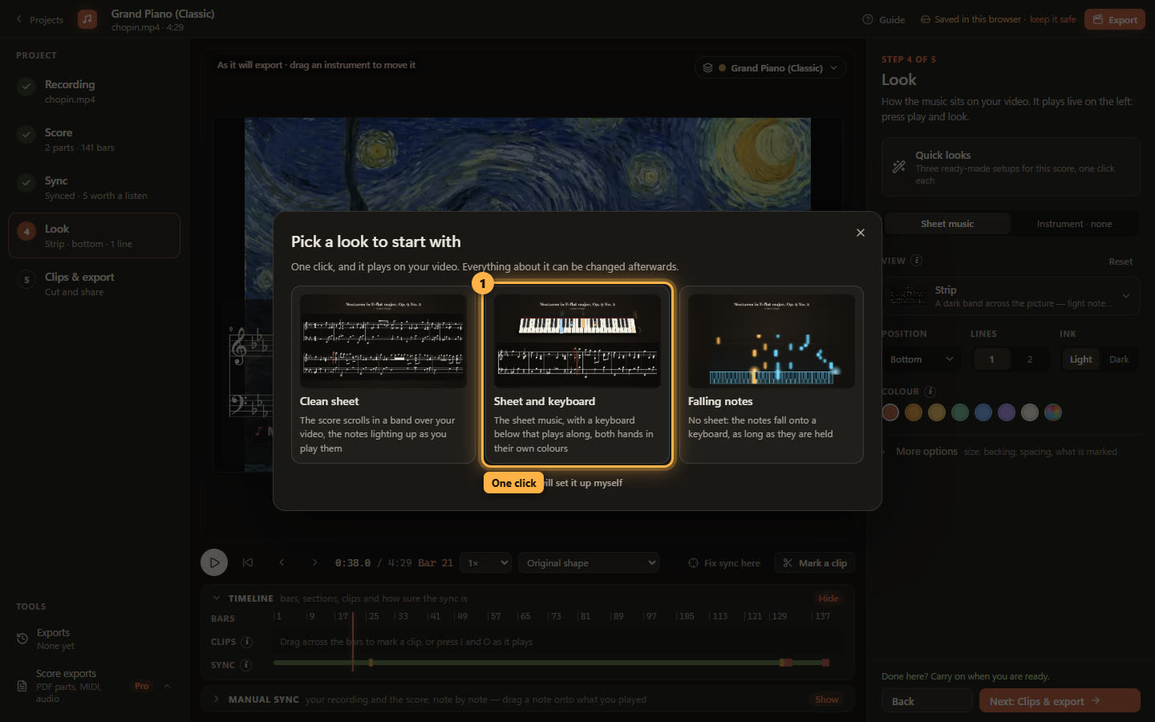
Task: Pick the grey colour swatch
Action: coord(1030,412)
